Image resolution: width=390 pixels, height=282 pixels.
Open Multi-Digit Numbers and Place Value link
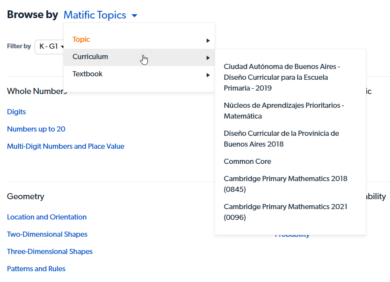click(66, 146)
